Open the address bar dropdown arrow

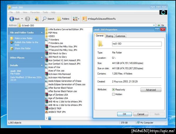pyautogui.click(x=154, y=25)
